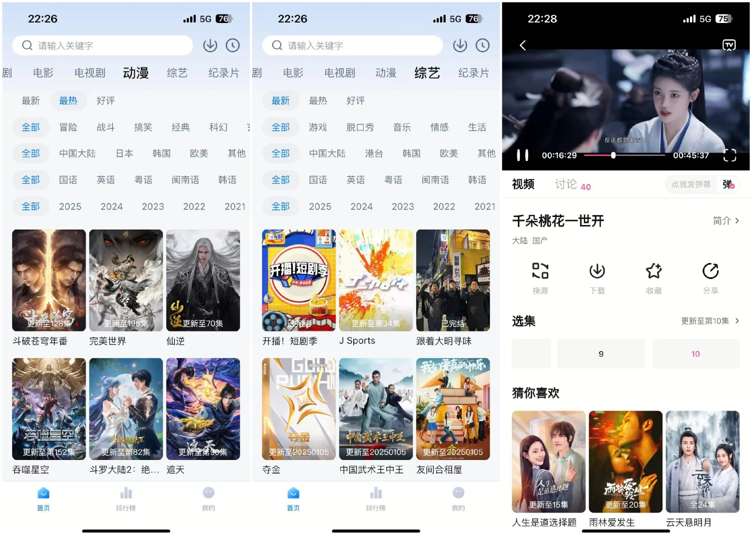Open viewing history via clock icon
This screenshot has width=752, height=540.
pyautogui.click(x=232, y=45)
